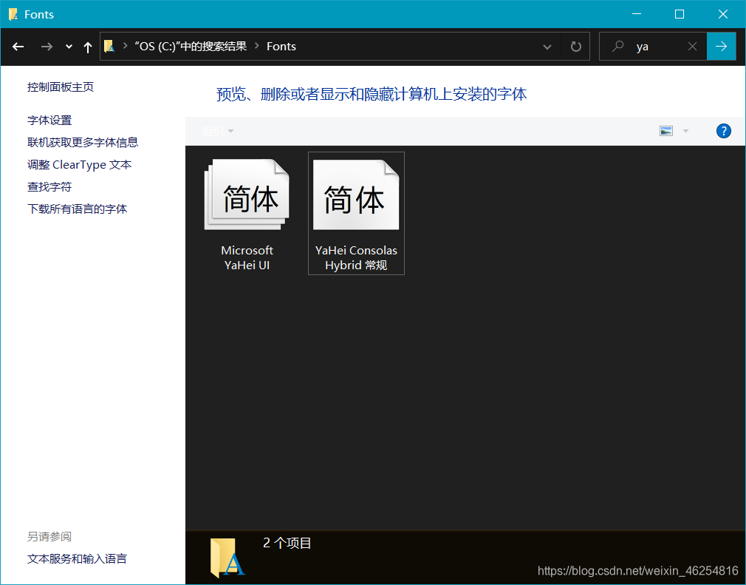Click the Fonts icon in title bar
The height and width of the screenshot is (585, 746).
point(13,14)
